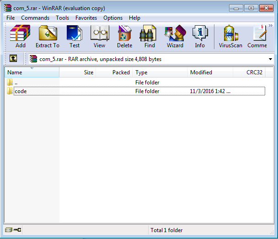The width and height of the screenshot is (278, 239).
Task: Sort by the CRC32 column header
Action: [249, 72]
